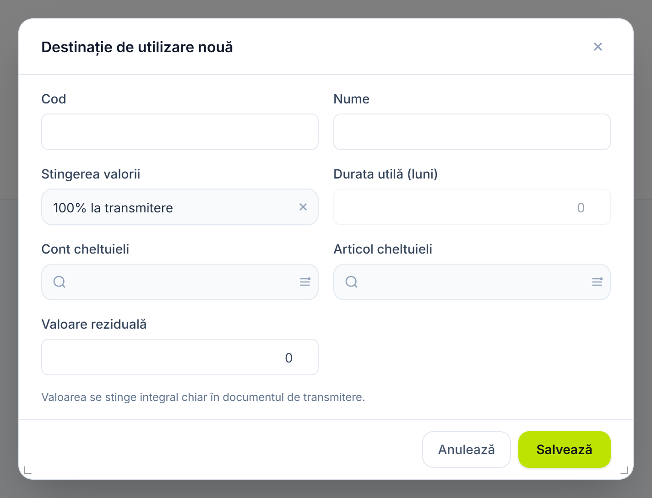
Task: Cancel with the Anulează button
Action: click(466, 449)
